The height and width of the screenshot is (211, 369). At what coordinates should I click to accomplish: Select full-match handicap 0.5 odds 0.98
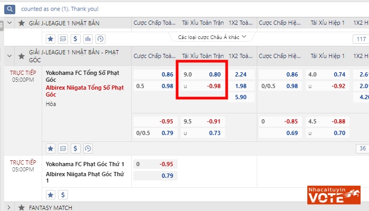pos(156,86)
